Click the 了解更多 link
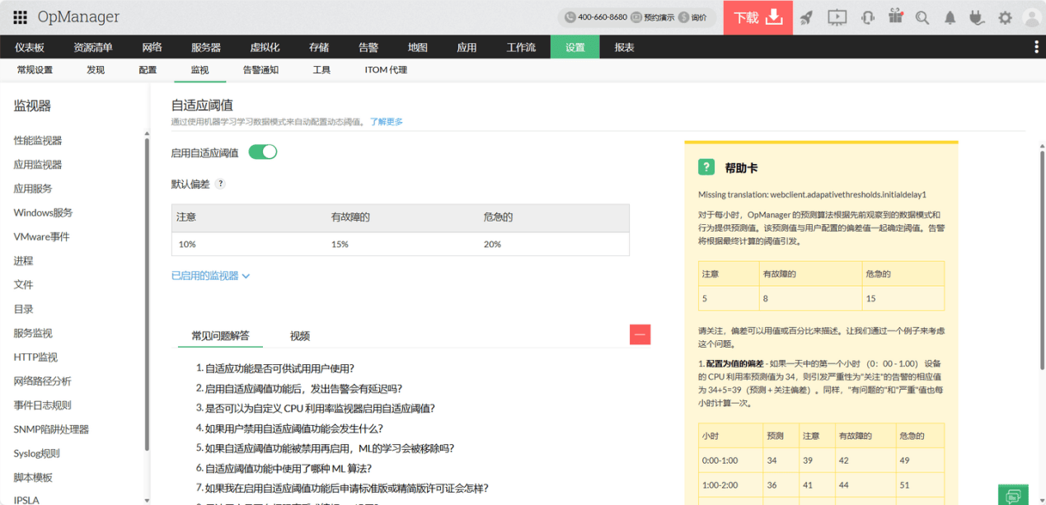 click(386, 122)
